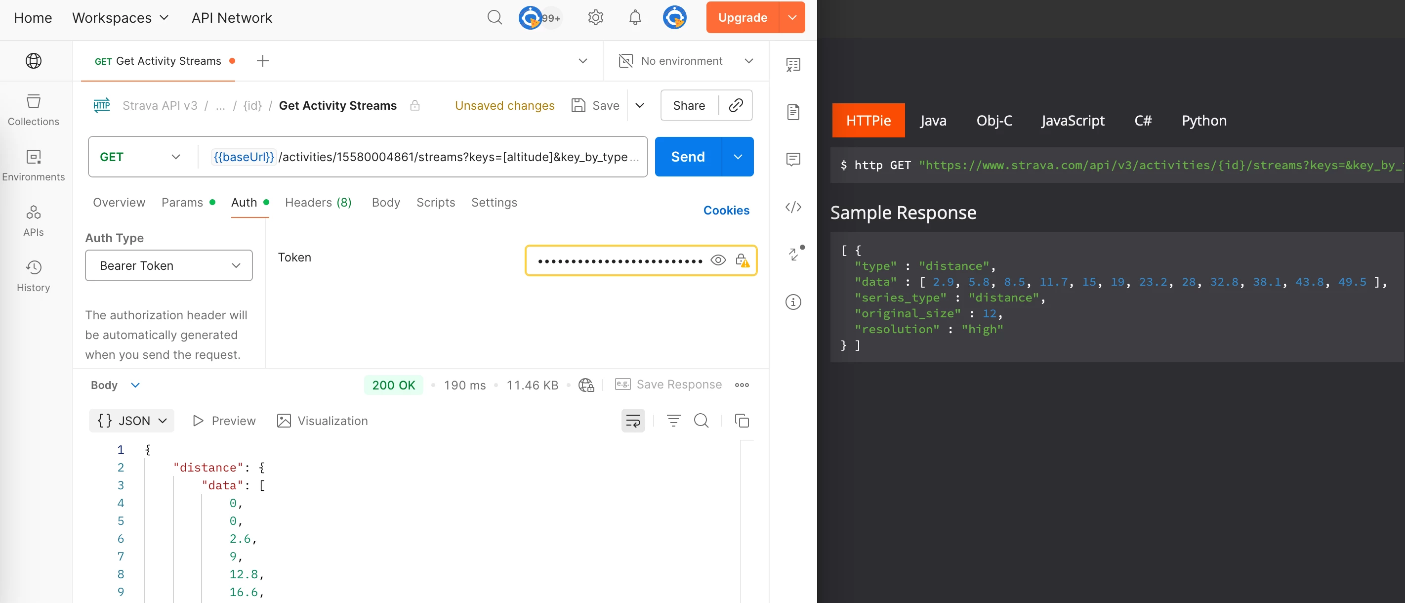
Task: Click Strava API v3 breadcrumb
Action: (x=160, y=105)
